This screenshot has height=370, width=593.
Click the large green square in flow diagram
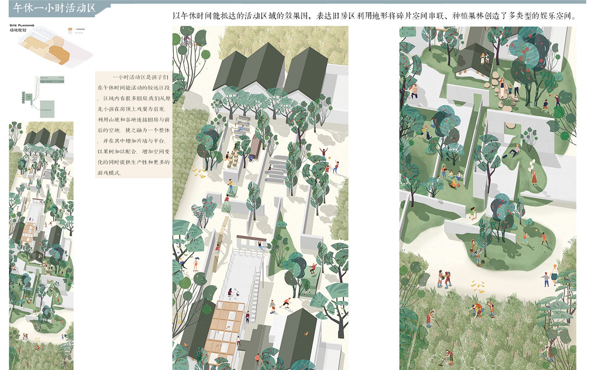[x=47, y=109]
